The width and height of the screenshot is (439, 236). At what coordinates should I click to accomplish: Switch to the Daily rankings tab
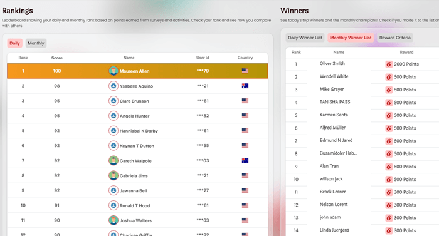click(14, 43)
